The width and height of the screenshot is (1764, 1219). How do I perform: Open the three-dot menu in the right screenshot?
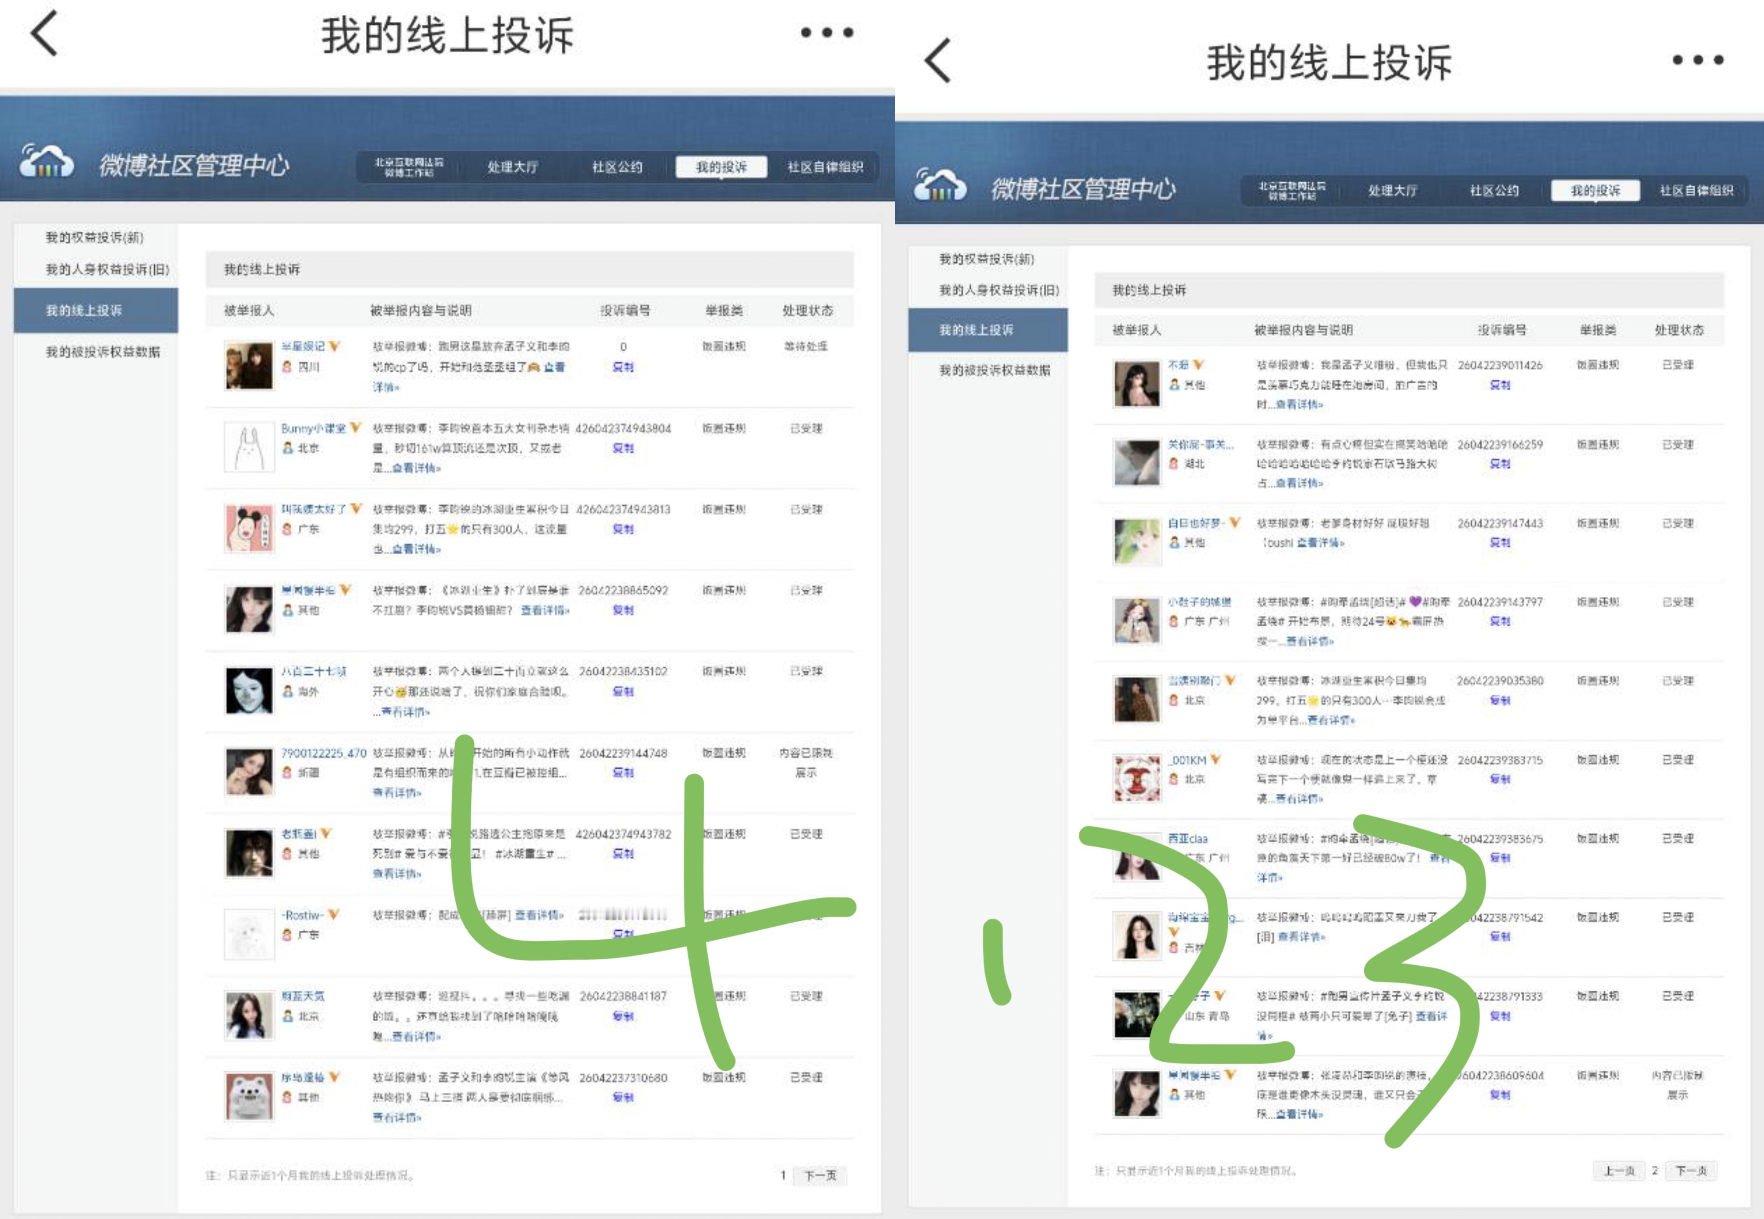coord(1697,60)
